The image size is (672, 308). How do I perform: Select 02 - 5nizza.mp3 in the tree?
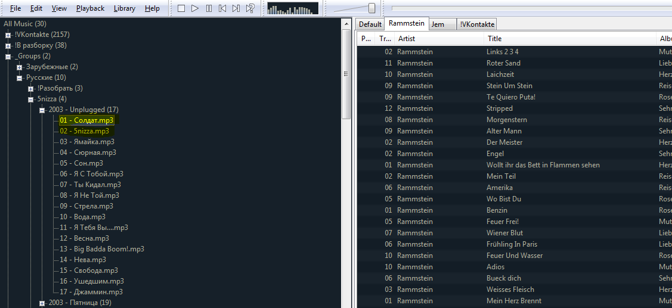coord(85,131)
